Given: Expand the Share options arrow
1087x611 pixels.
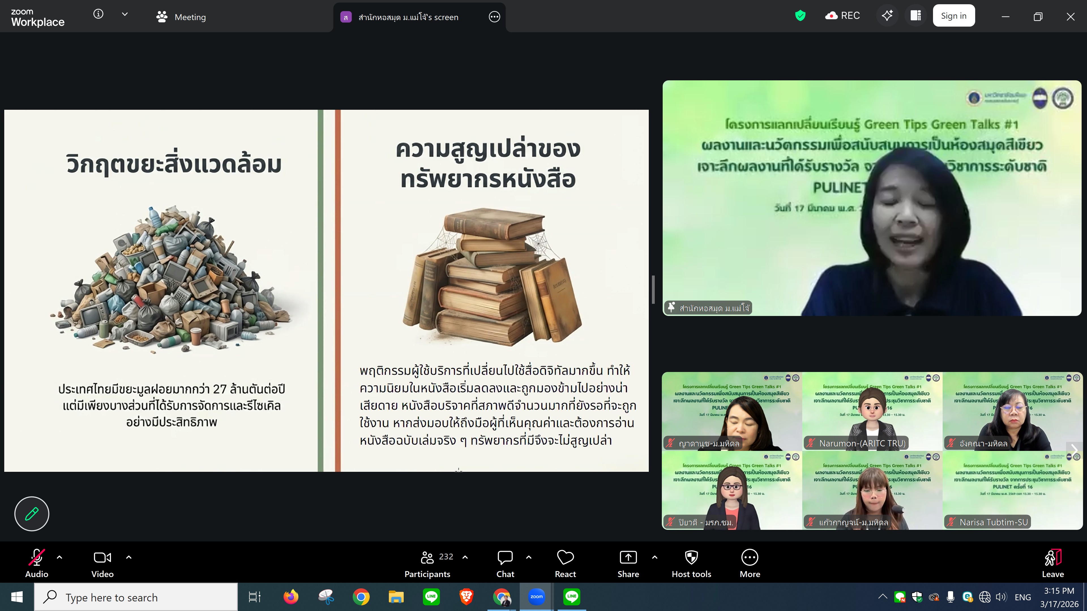Looking at the screenshot, I should click(x=654, y=558).
